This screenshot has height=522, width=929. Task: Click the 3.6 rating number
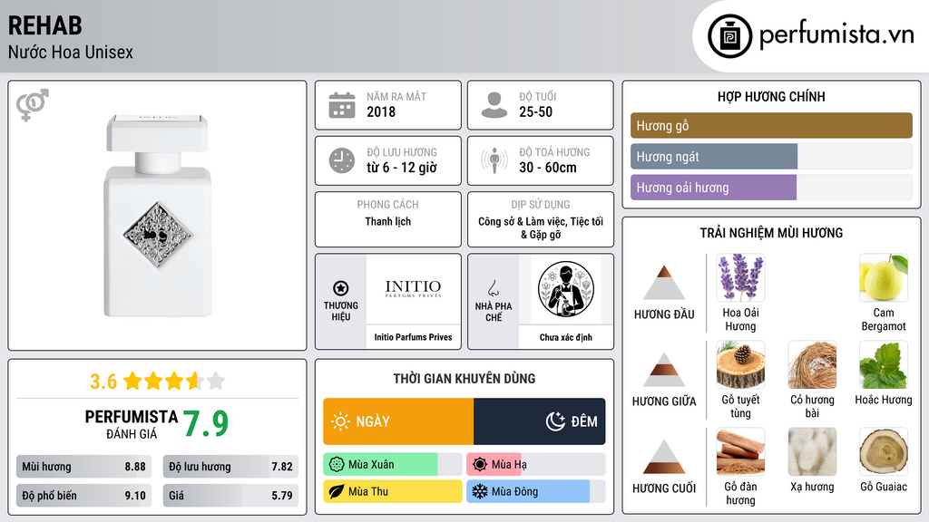point(103,382)
